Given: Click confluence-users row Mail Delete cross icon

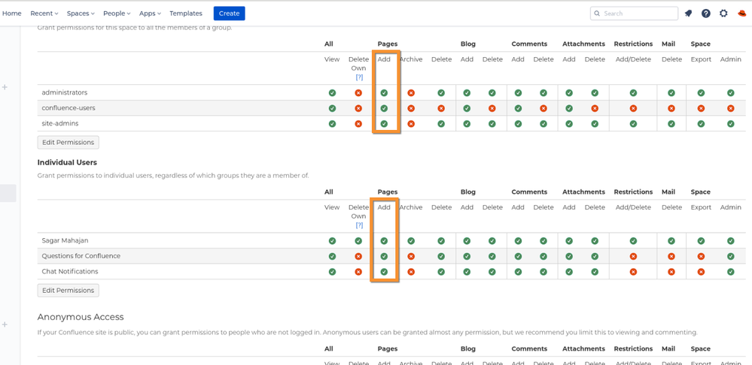Looking at the screenshot, I should 671,109.
